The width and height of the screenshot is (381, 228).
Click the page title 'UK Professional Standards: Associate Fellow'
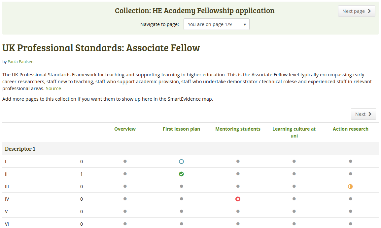(101, 48)
